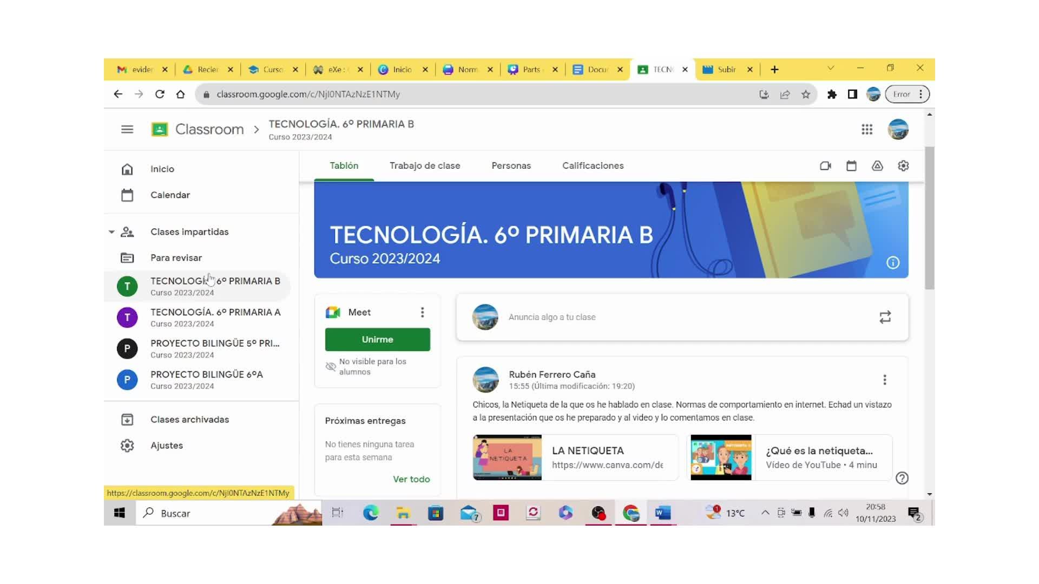Click the reuse post icon
Image resolution: width=1039 pixels, height=584 pixels.
[885, 317]
